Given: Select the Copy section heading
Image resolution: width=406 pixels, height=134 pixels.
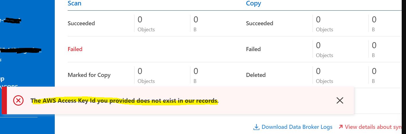Looking at the screenshot, I should pyautogui.click(x=253, y=3).
